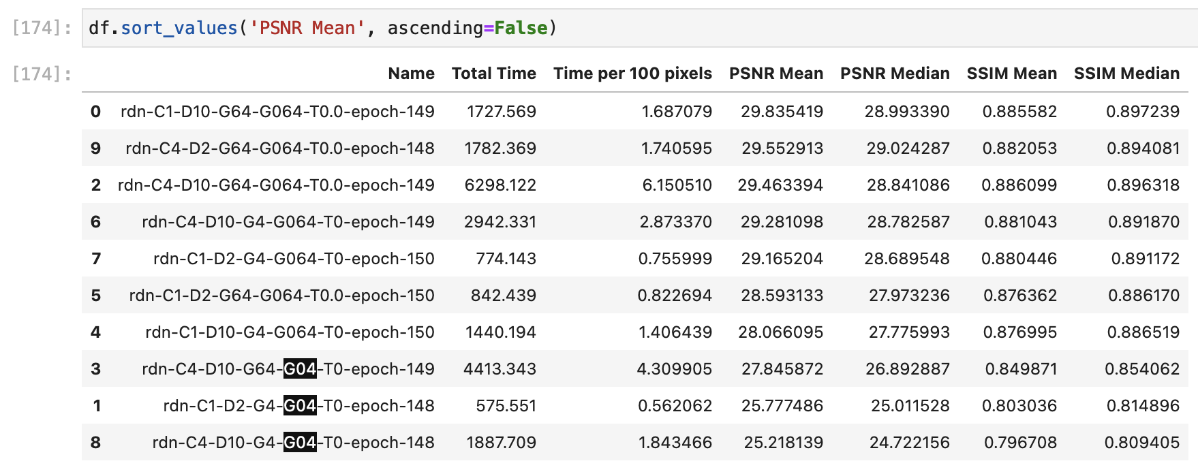Click the code cell input with sort_values
The width and height of the screenshot is (1198, 474).
pyautogui.click(x=640, y=28)
